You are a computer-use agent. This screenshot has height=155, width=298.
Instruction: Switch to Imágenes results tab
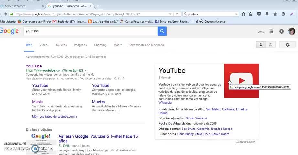click(80, 45)
